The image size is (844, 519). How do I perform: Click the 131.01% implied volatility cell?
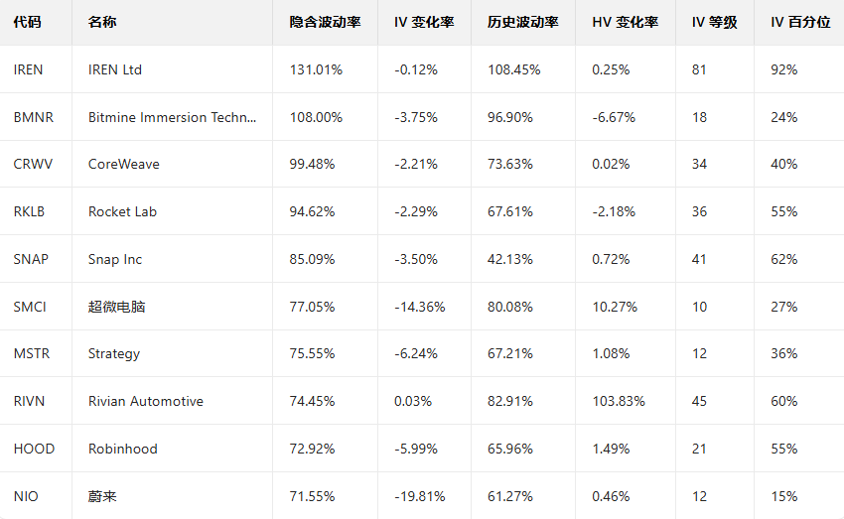click(316, 69)
